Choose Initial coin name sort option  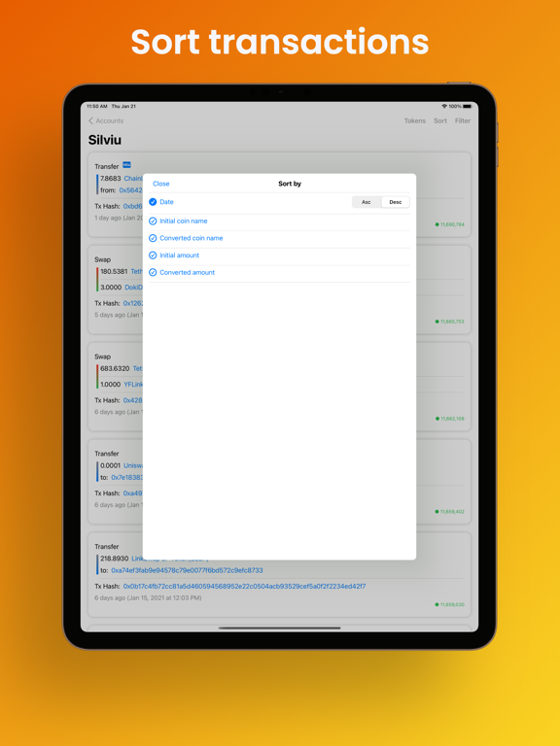(184, 221)
